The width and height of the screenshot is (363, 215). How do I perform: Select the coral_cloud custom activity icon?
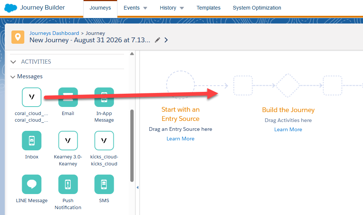tap(32, 97)
